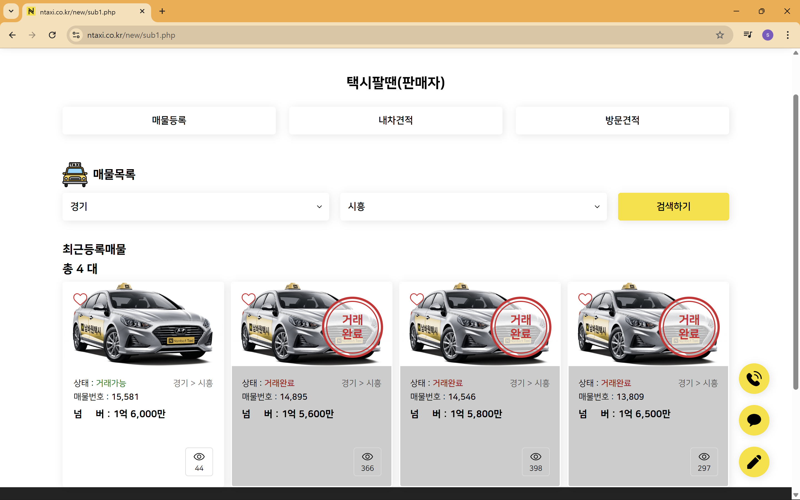Reload the page
The image size is (800, 500).
coord(52,35)
